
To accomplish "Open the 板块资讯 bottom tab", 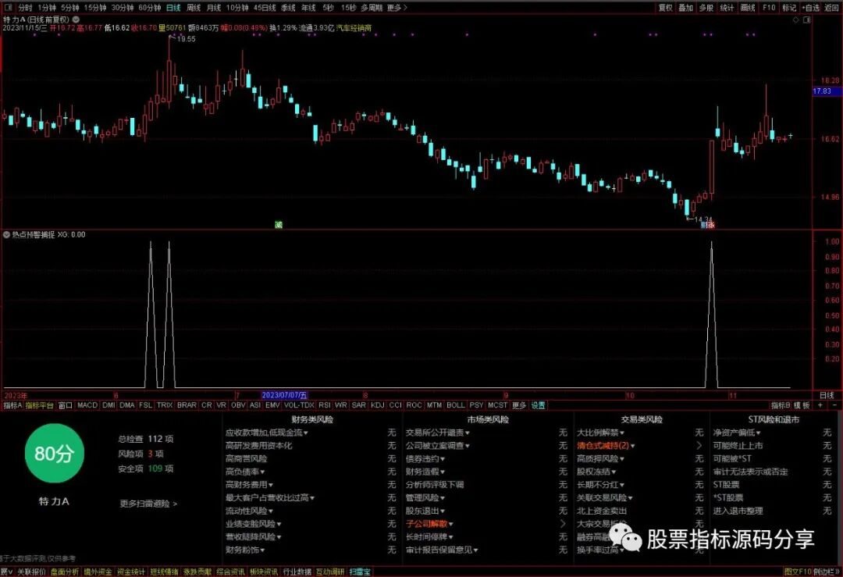I will [x=264, y=572].
